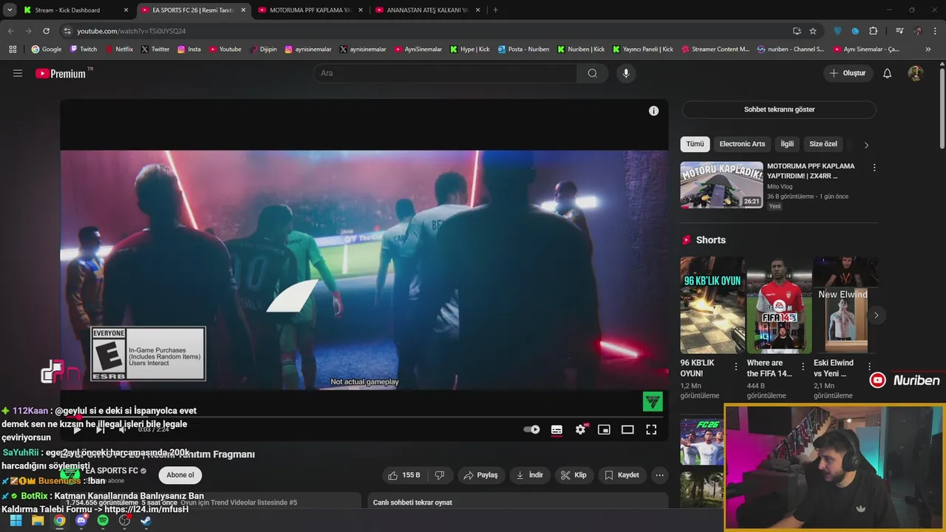Open the YouTube account avatar menu
Image resolution: width=946 pixels, height=532 pixels.
point(916,73)
